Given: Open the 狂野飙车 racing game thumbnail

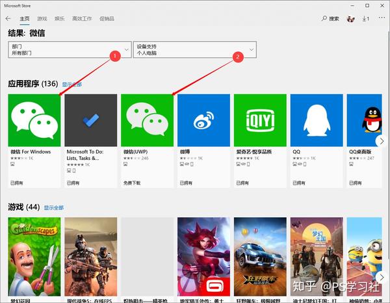Looking at the screenshot, I should coord(260,257).
